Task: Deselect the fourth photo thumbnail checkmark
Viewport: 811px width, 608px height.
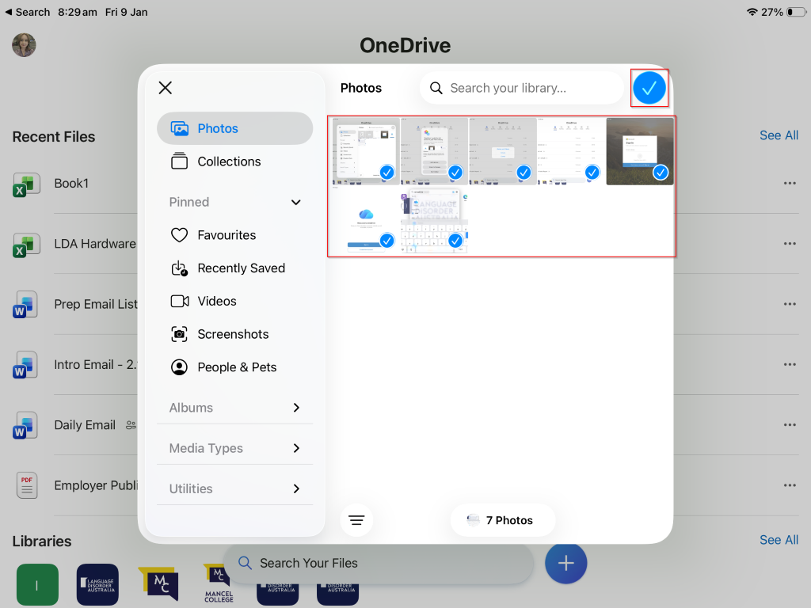Action: (x=592, y=172)
